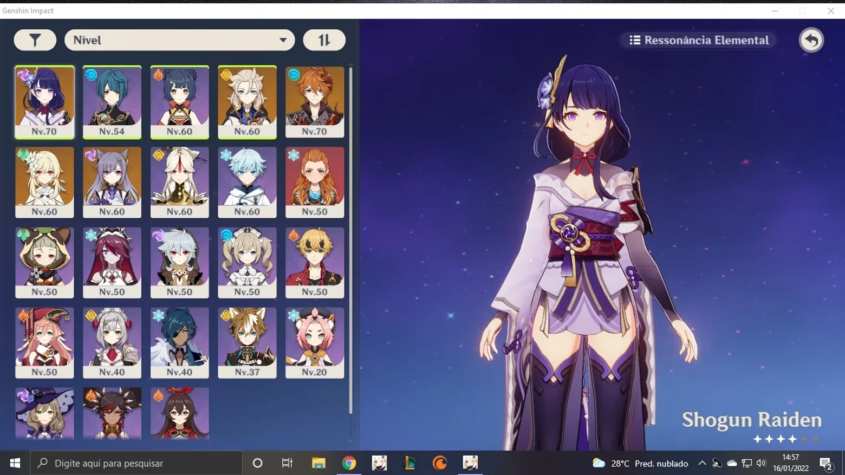Open League of Legends taskbar icon
Screen dimensions: 845x475
[409, 463]
